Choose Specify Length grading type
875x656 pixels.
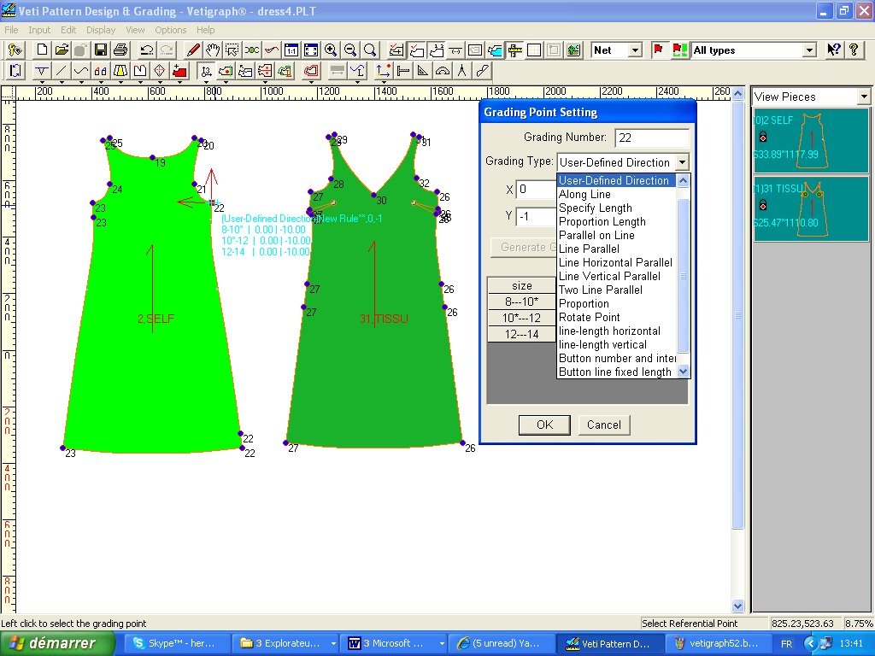pos(617,208)
